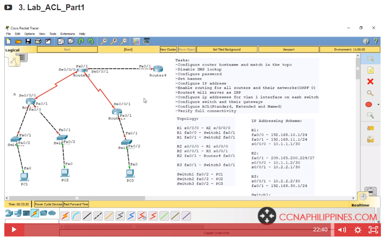Open Network Information icon
Viewport: 386px width, 240px height.
point(366,41)
